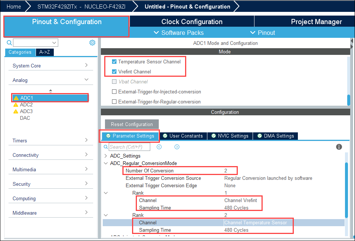
Task: Click the information icon in configuration panel
Action: pos(339,147)
